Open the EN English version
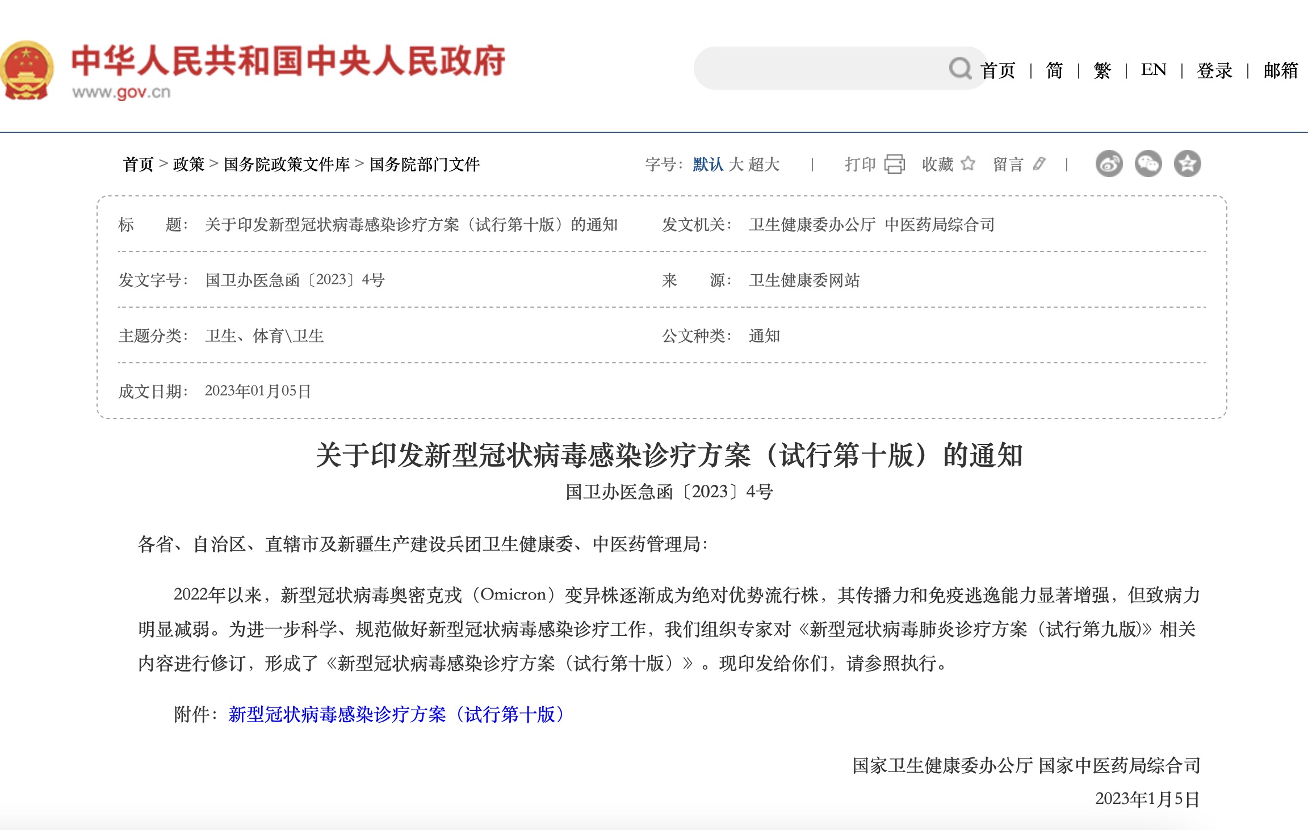This screenshot has width=1308, height=830. pos(1154,70)
